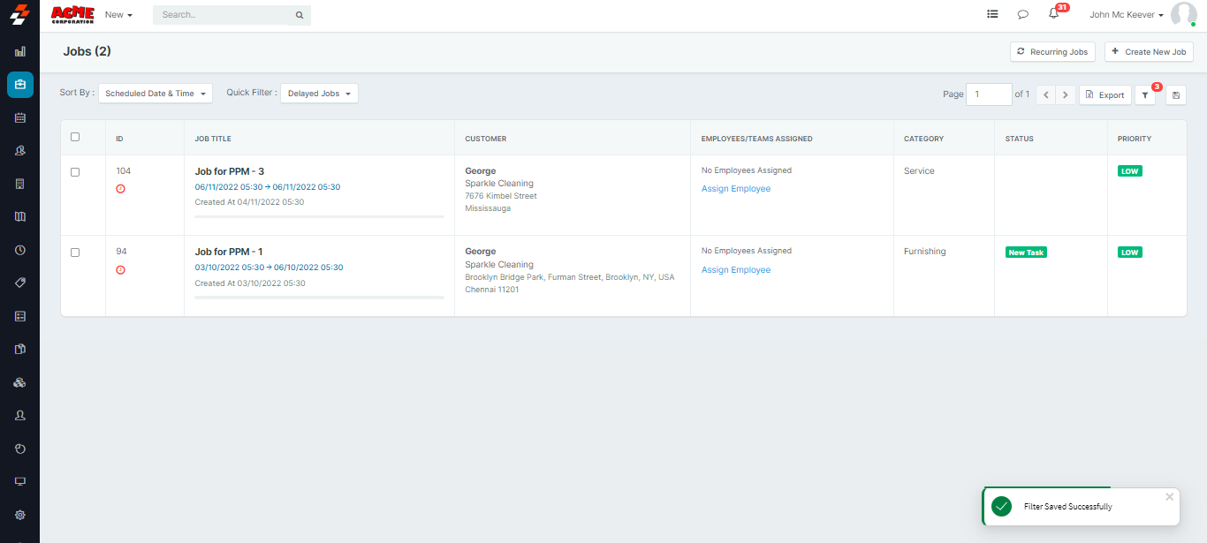Open the notifications bell icon

1053,14
